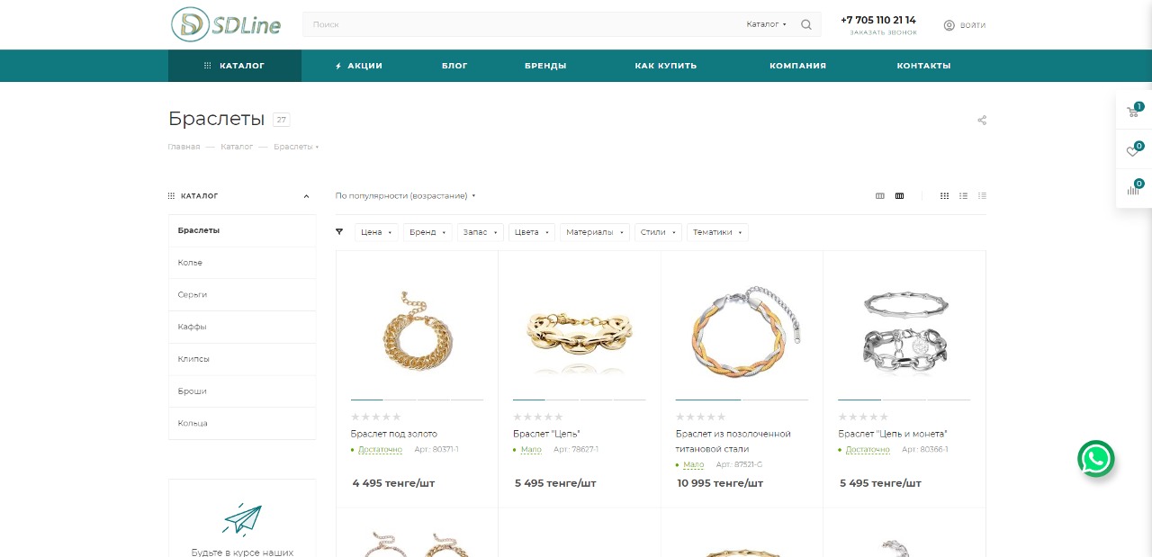Click the funnel filter icon

coord(339,232)
